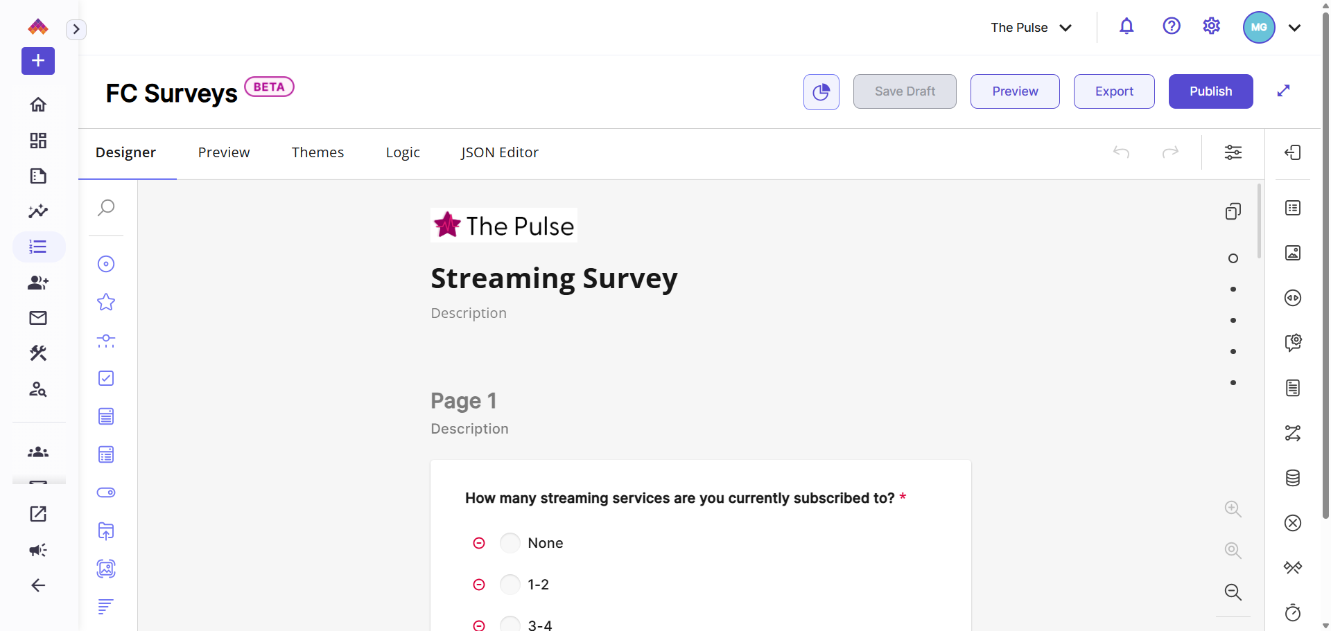Open the help question mark icon
Screen dimensions: 1331x631
click(x=1171, y=26)
